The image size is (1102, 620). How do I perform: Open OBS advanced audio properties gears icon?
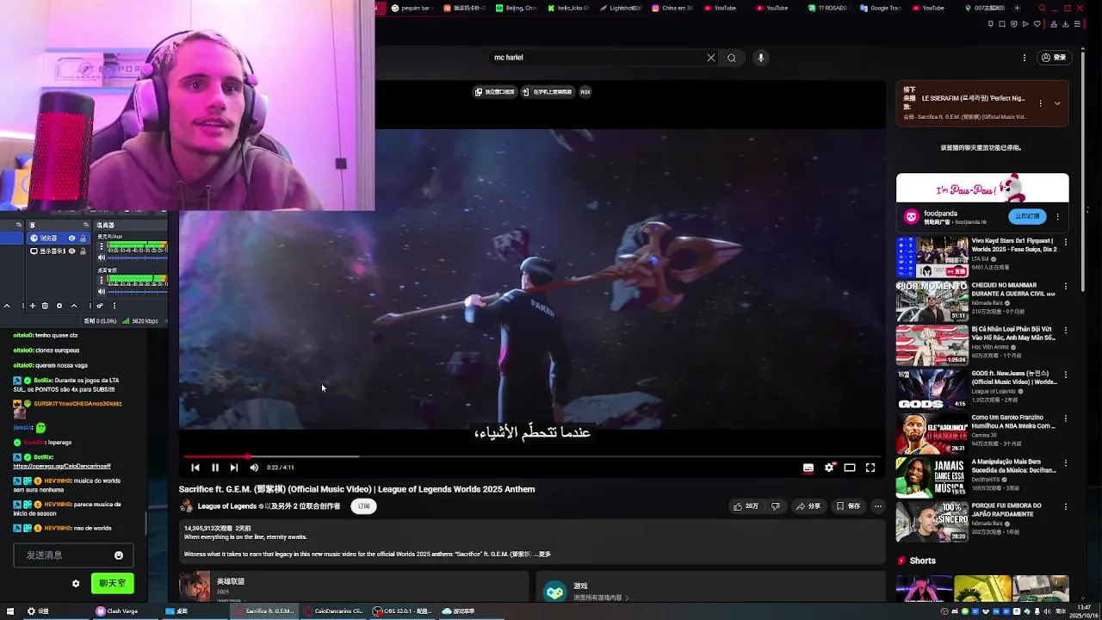pos(100,306)
